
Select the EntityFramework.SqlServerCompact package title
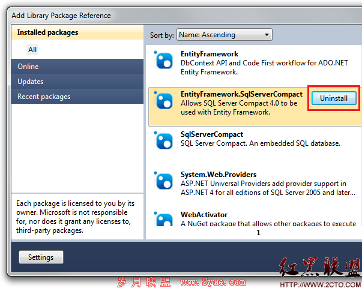point(241,94)
